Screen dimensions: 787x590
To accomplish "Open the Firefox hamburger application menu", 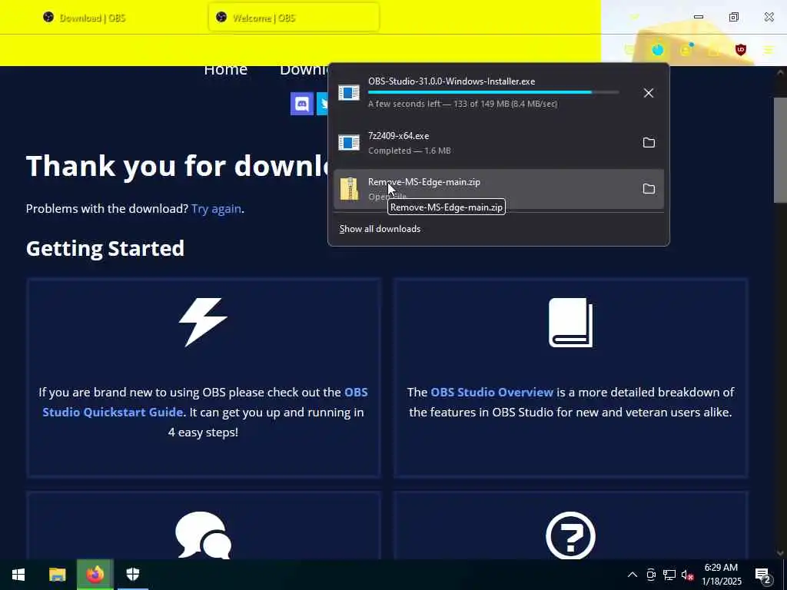I will tap(769, 50).
